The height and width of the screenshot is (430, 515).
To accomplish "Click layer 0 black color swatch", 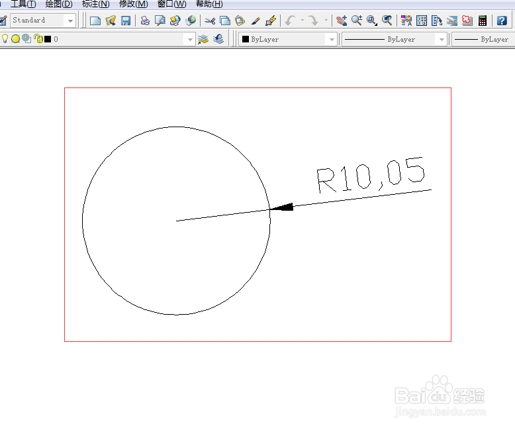I will (48, 39).
